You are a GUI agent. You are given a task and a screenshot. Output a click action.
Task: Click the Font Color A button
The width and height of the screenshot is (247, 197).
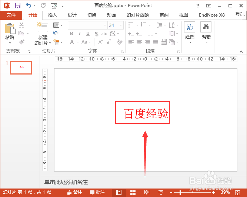click(72, 42)
